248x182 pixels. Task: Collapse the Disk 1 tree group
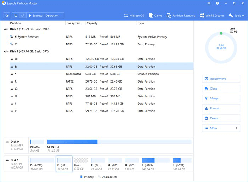(5, 52)
